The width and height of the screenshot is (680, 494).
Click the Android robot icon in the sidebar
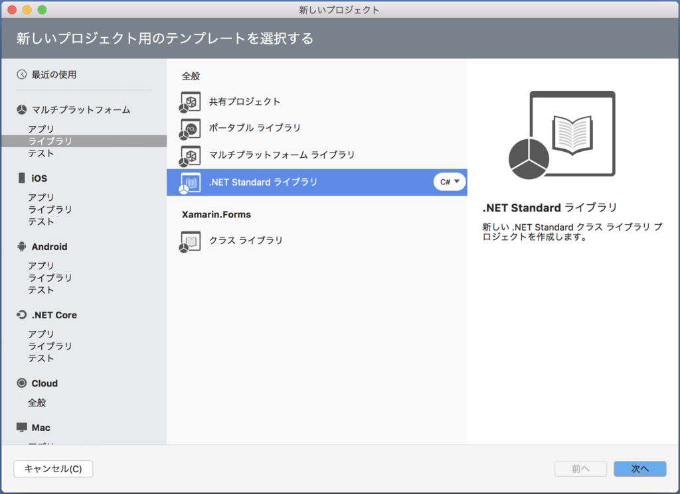pyautogui.click(x=22, y=247)
